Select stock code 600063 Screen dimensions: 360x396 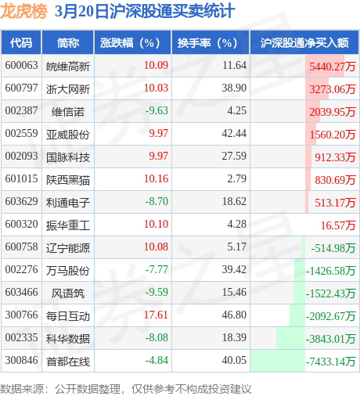21,65
